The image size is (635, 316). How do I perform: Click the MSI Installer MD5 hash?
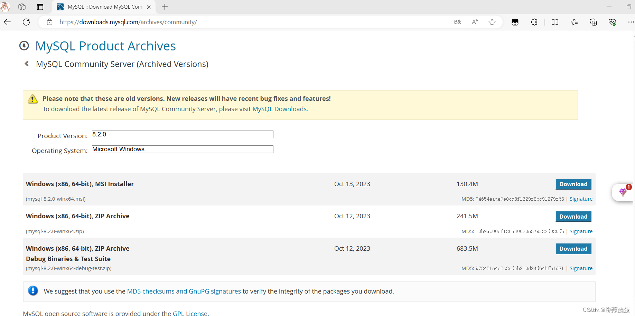pos(520,199)
